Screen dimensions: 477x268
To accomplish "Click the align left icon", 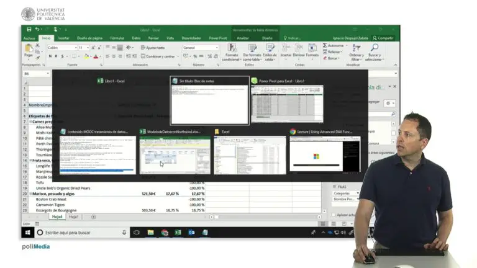I will tap(107, 56).
